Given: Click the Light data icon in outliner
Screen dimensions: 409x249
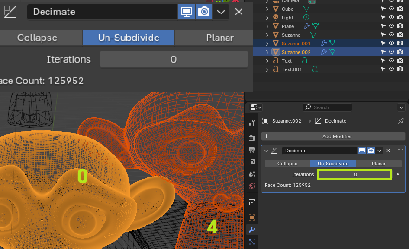Looking at the screenshot, I should pyautogui.click(x=306, y=17).
